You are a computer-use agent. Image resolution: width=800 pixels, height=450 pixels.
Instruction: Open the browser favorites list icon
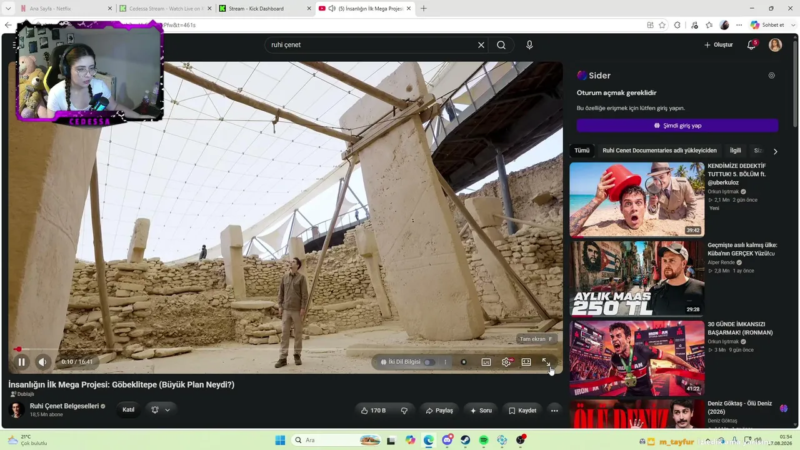pos(709,25)
